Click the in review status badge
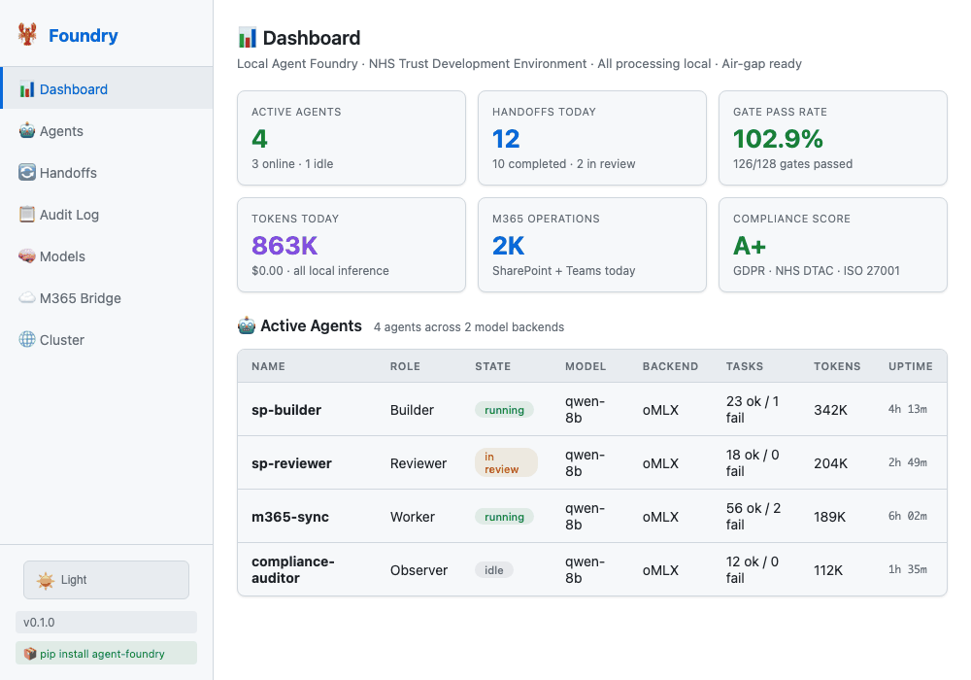Screen dimensions: 971x680 (506, 462)
